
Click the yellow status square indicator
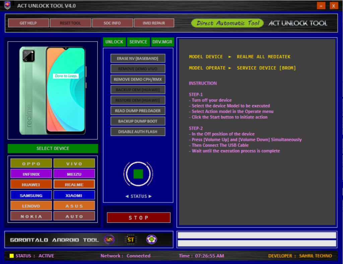[x=12, y=256]
